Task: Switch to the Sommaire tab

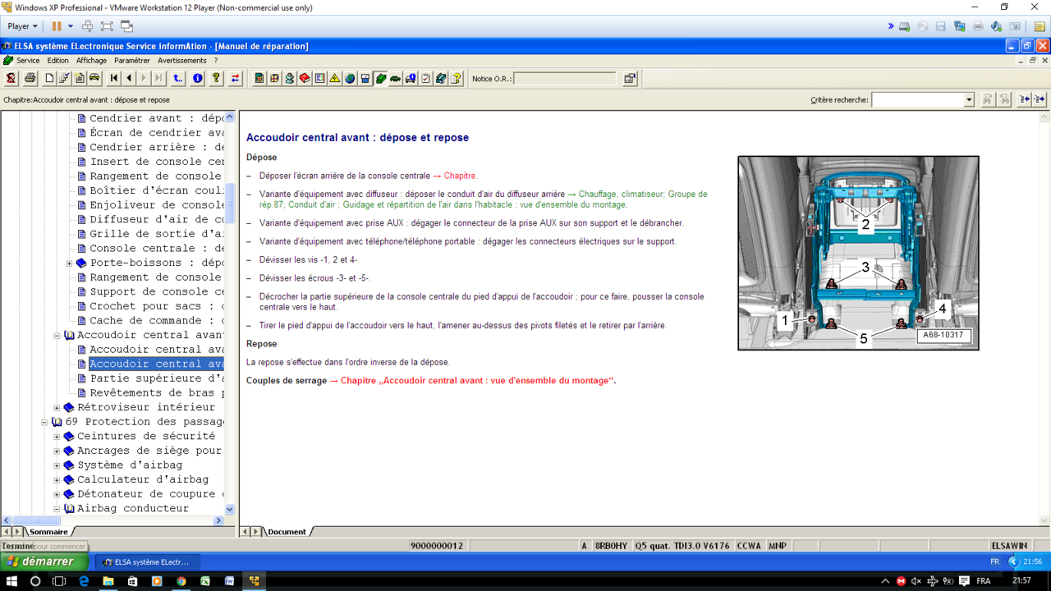Action: (48, 531)
